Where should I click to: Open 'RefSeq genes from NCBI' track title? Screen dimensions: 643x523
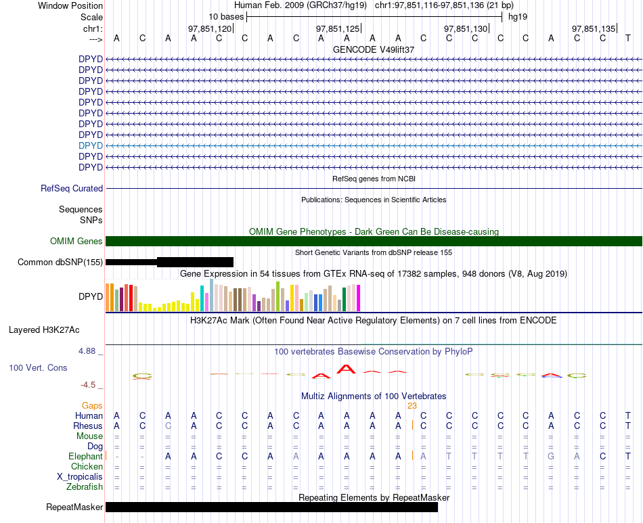[x=374, y=179]
